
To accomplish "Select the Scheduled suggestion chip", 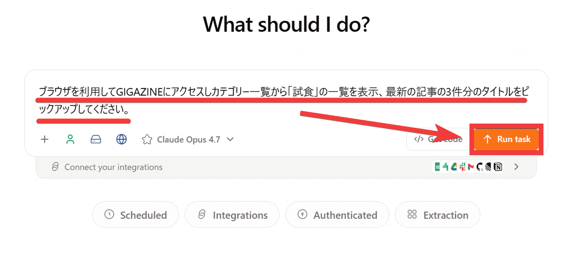I will coord(136,215).
